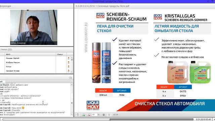Click participants list scroll down arrow
The height and width of the screenshot is (121, 215).
point(72,72)
